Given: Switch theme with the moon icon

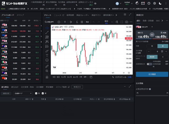Looking at the screenshot, I should coord(161,3).
